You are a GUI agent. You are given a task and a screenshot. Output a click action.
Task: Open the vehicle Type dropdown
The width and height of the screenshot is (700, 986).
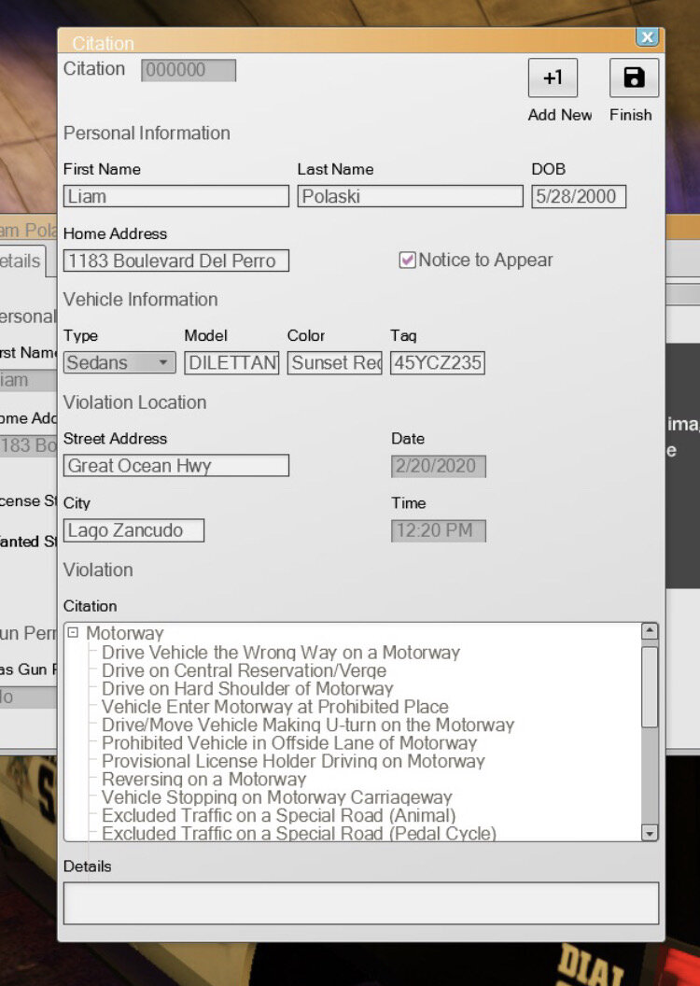(x=163, y=363)
